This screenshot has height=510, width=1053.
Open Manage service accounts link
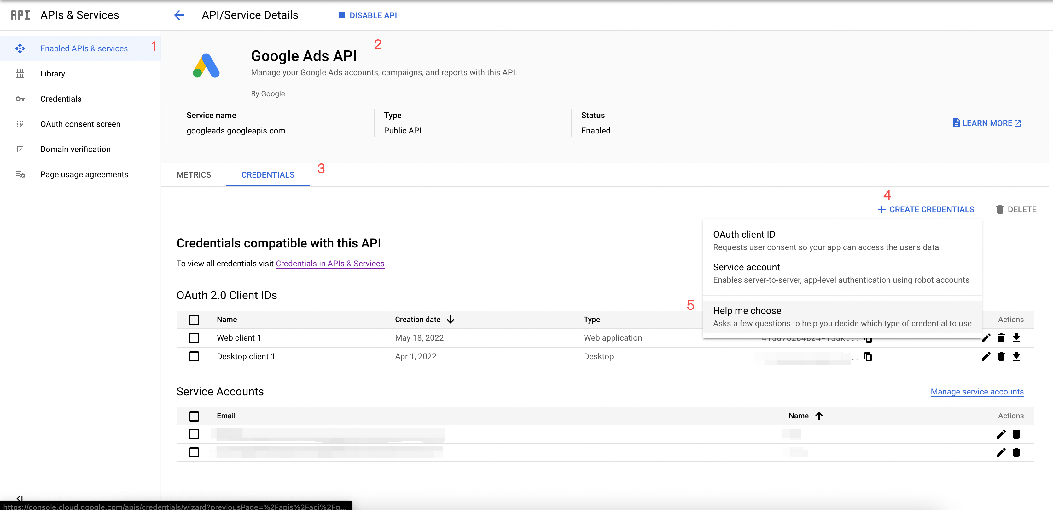977,392
